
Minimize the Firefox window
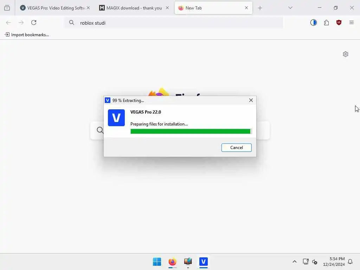319,8
